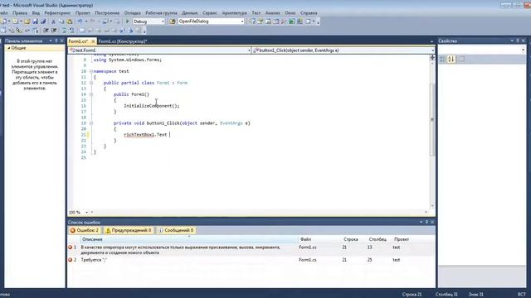Image resolution: width=531 pixels, height=298 pixels.
Task: Open the Сервис menu
Action: 210,13
